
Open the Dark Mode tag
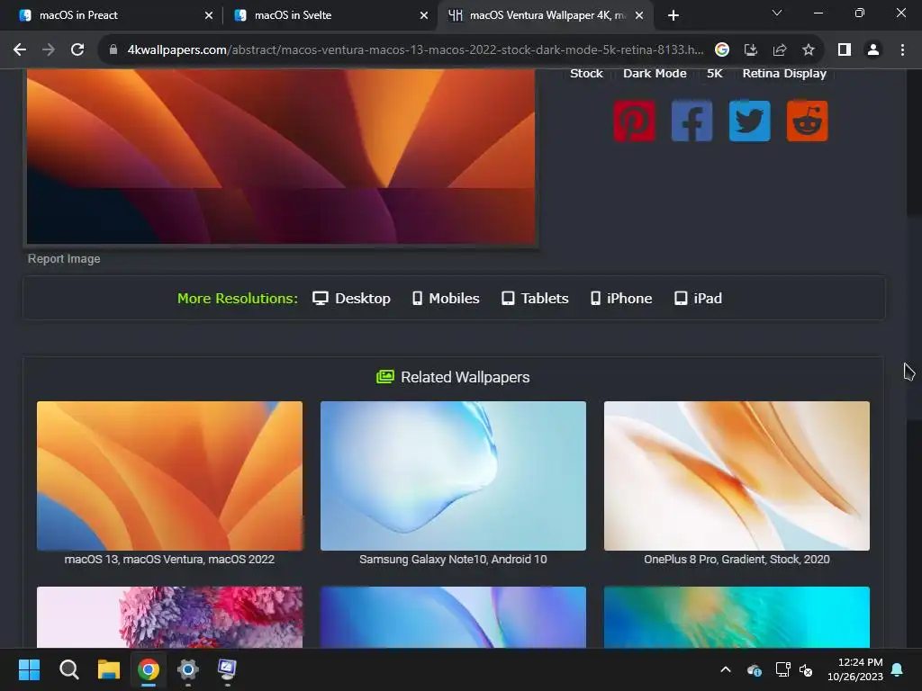click(x=655, y=74)
